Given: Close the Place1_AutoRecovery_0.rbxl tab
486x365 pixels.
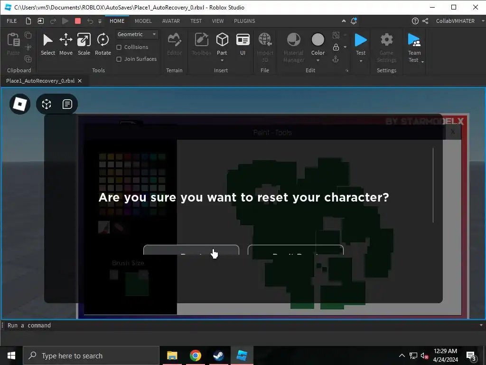Looking at the screenshot, I should (80, 81).
